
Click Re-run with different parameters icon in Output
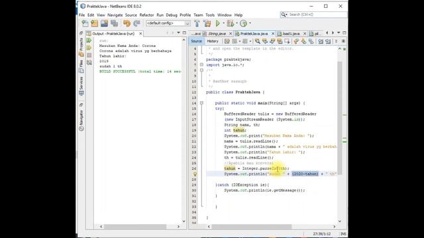[89, 48]
